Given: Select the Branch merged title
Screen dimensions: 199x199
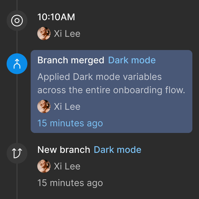Looking at the screenshot, I should pyautogui.click(x=71, y=60).
